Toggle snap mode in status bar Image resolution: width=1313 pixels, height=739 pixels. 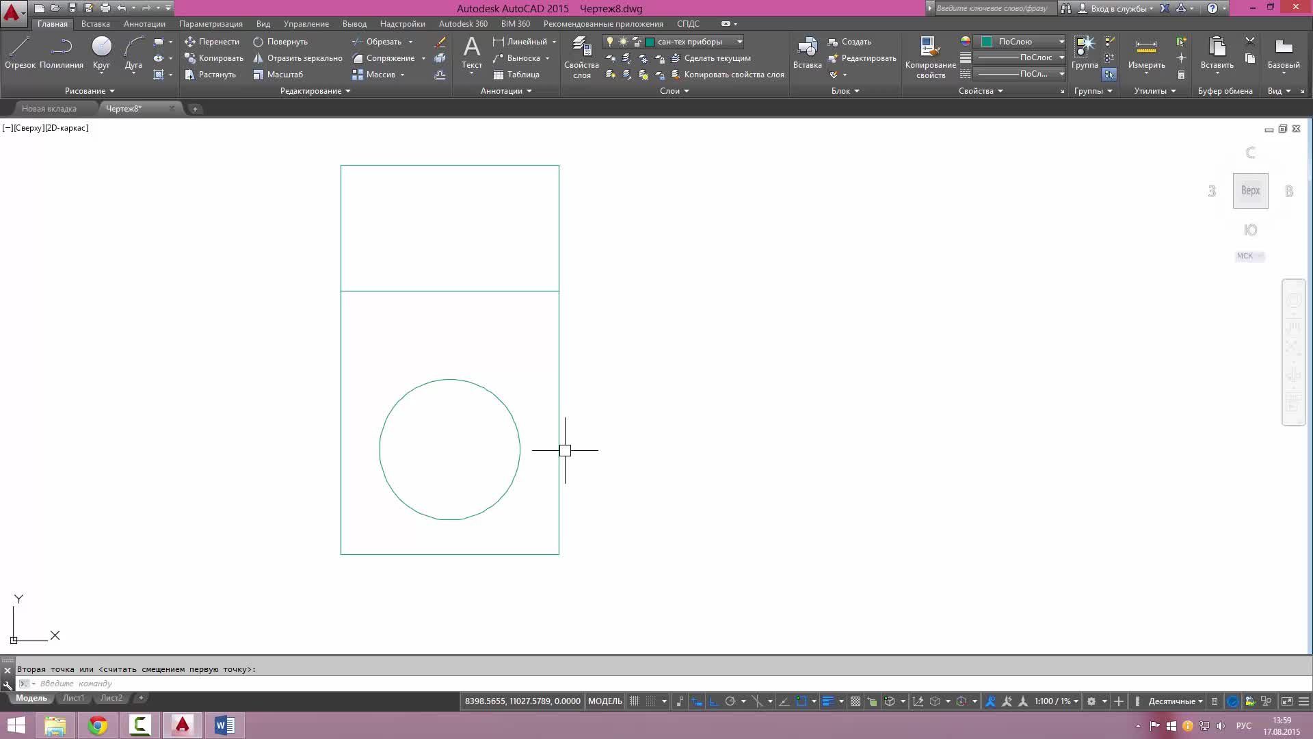651,701
